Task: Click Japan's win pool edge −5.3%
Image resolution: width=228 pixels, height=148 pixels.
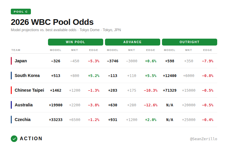Action: (94, 61)
